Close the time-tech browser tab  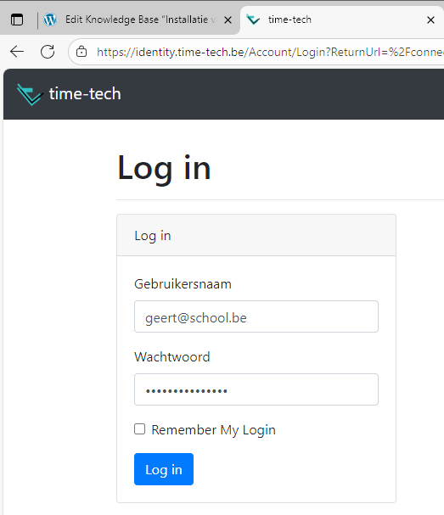click(x=431, y=20)
